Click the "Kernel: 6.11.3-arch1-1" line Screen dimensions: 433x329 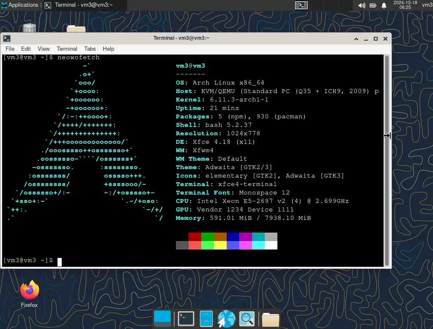[x=222, y=99]
